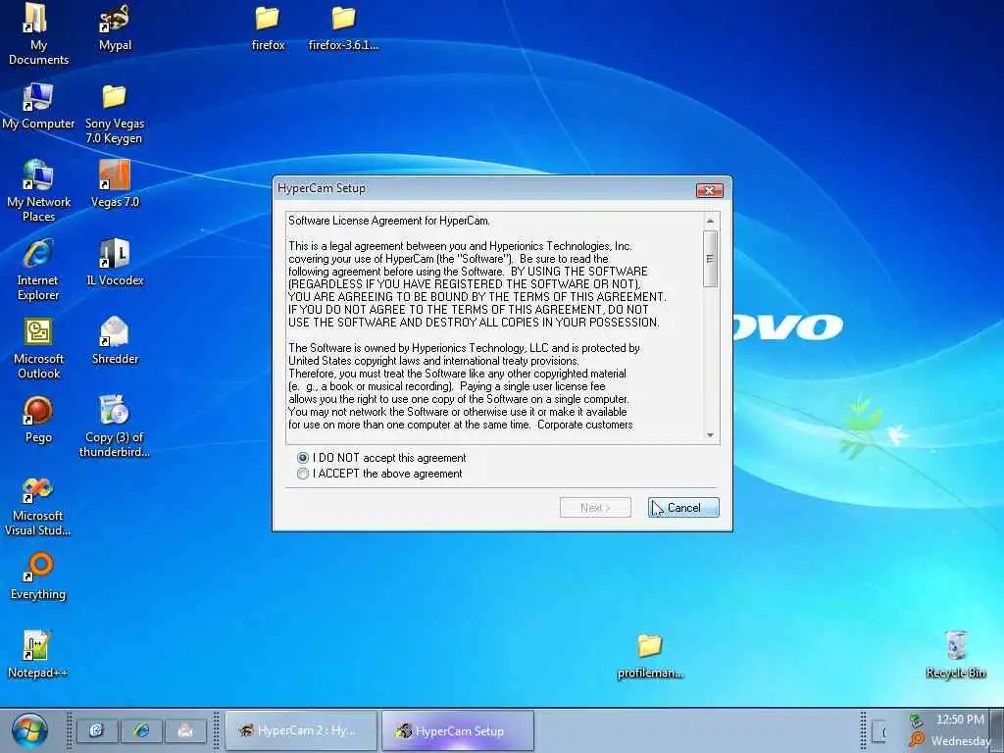1004x753 pixels.
Task: Select the Microsoft Visual Studio shortcut
Action: pos(37,507)
